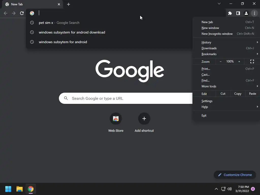Expand the History submenu
260x195 pixels.
click(226, 42)
